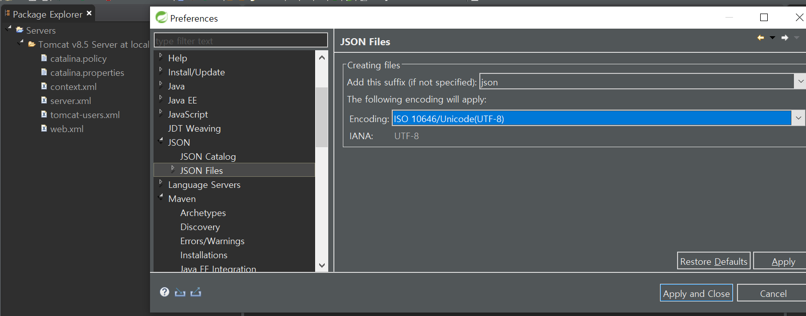Click the context.xml file icon

(44, 86)
